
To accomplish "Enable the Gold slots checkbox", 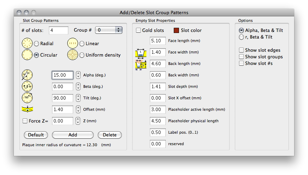I will [138, 30].
